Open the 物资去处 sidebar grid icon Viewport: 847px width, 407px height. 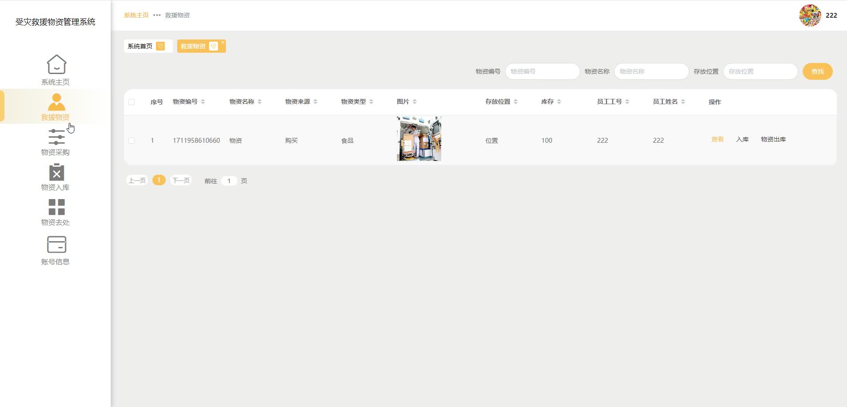(56, 207)
